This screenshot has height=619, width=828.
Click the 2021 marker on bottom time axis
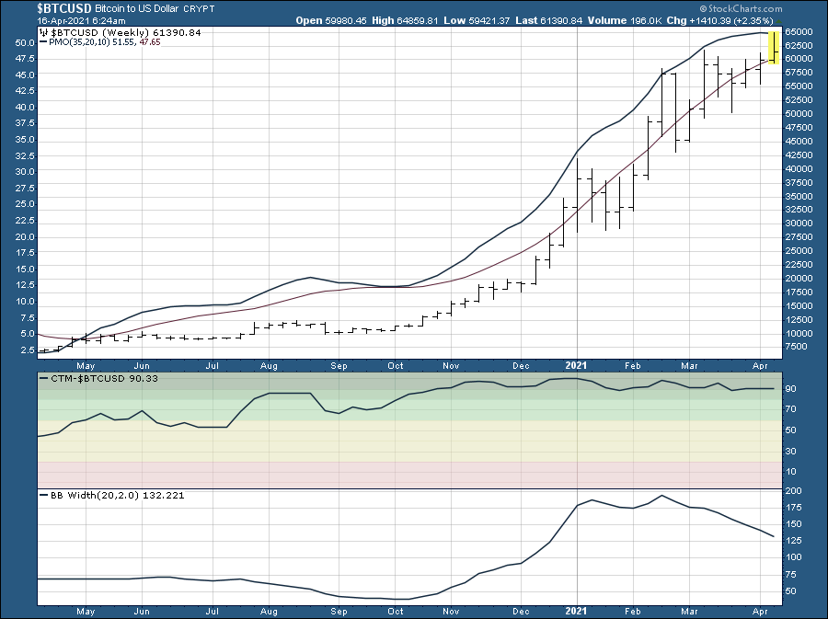[576, 611]
